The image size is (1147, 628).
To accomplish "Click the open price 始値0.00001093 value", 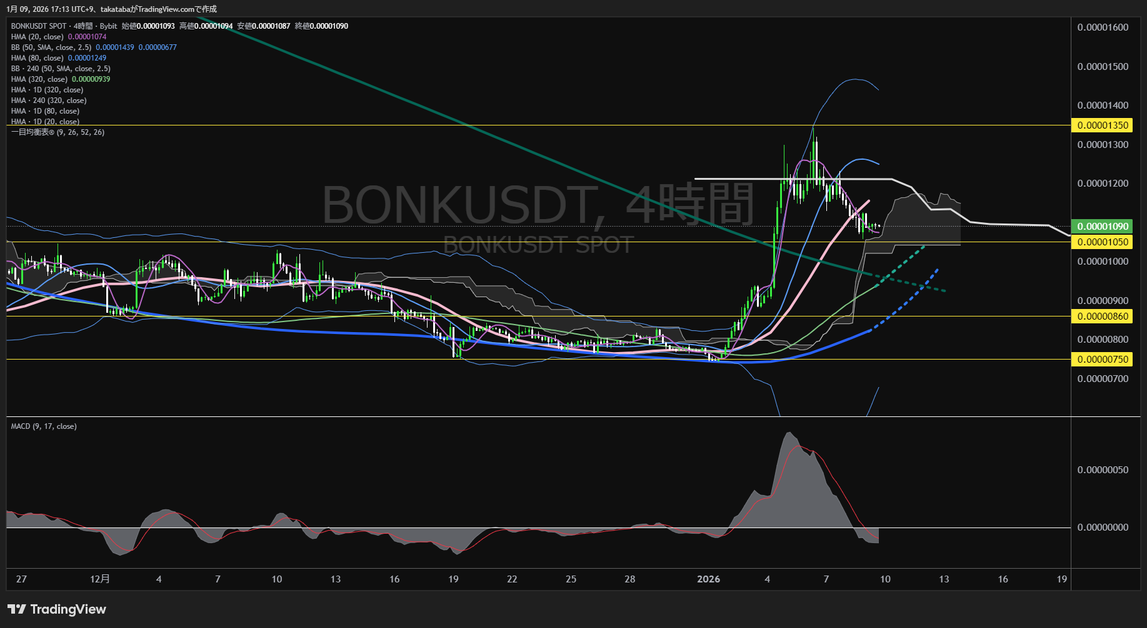I will 148,26.
